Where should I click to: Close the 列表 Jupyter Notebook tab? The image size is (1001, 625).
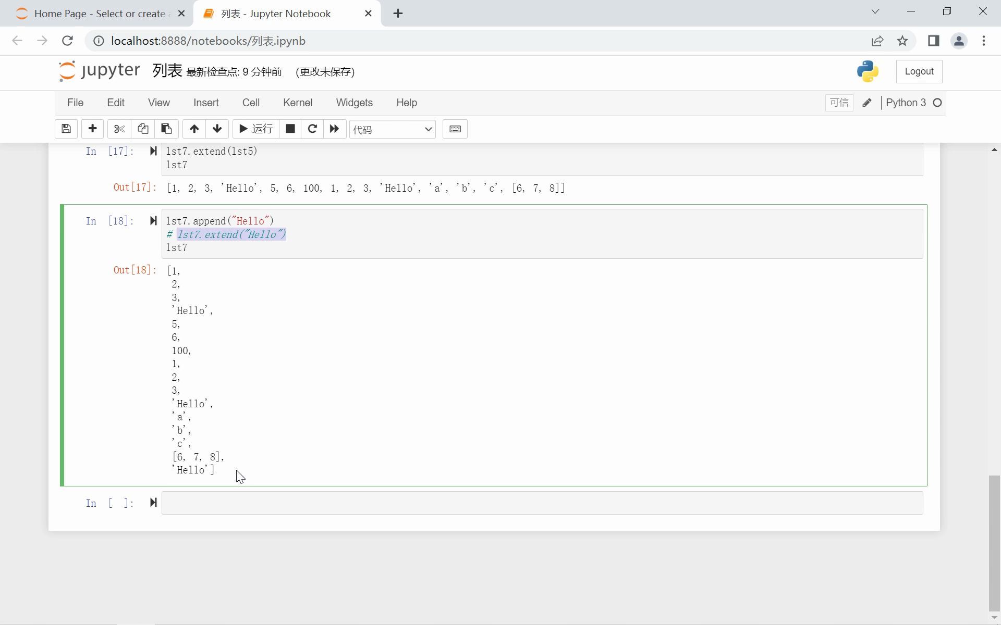click(x=369, y=14)
